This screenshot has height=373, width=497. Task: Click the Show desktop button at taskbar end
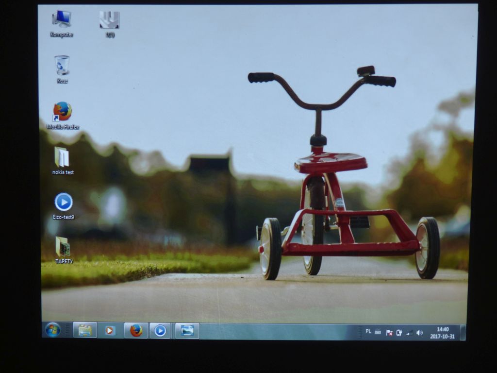pyautogui.click(x=463, y=332)
